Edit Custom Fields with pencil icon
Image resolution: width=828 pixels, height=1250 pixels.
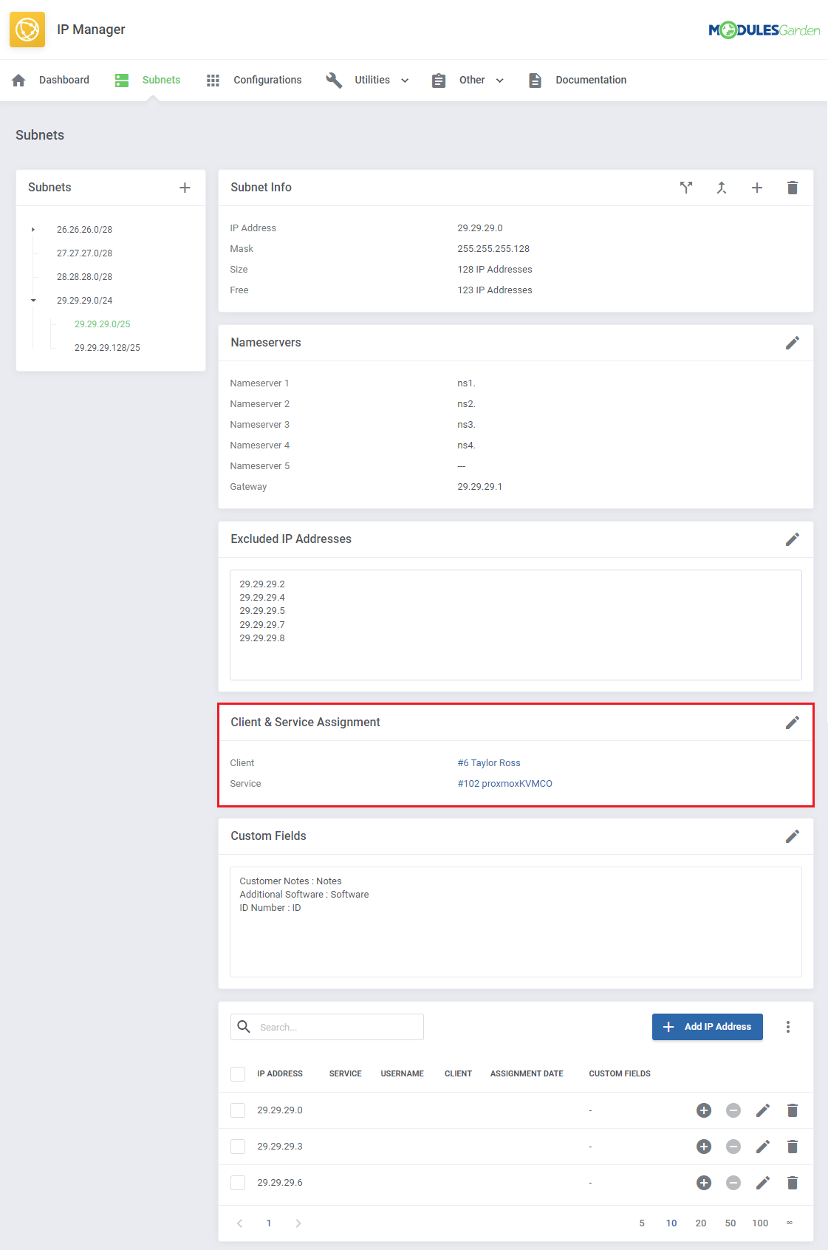pos(793,836)
